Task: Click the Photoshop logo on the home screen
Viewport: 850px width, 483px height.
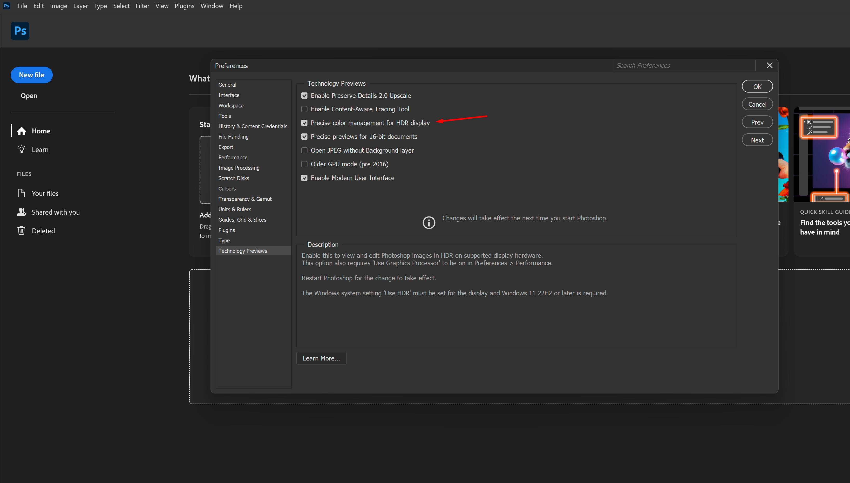Action: [20, 31]
